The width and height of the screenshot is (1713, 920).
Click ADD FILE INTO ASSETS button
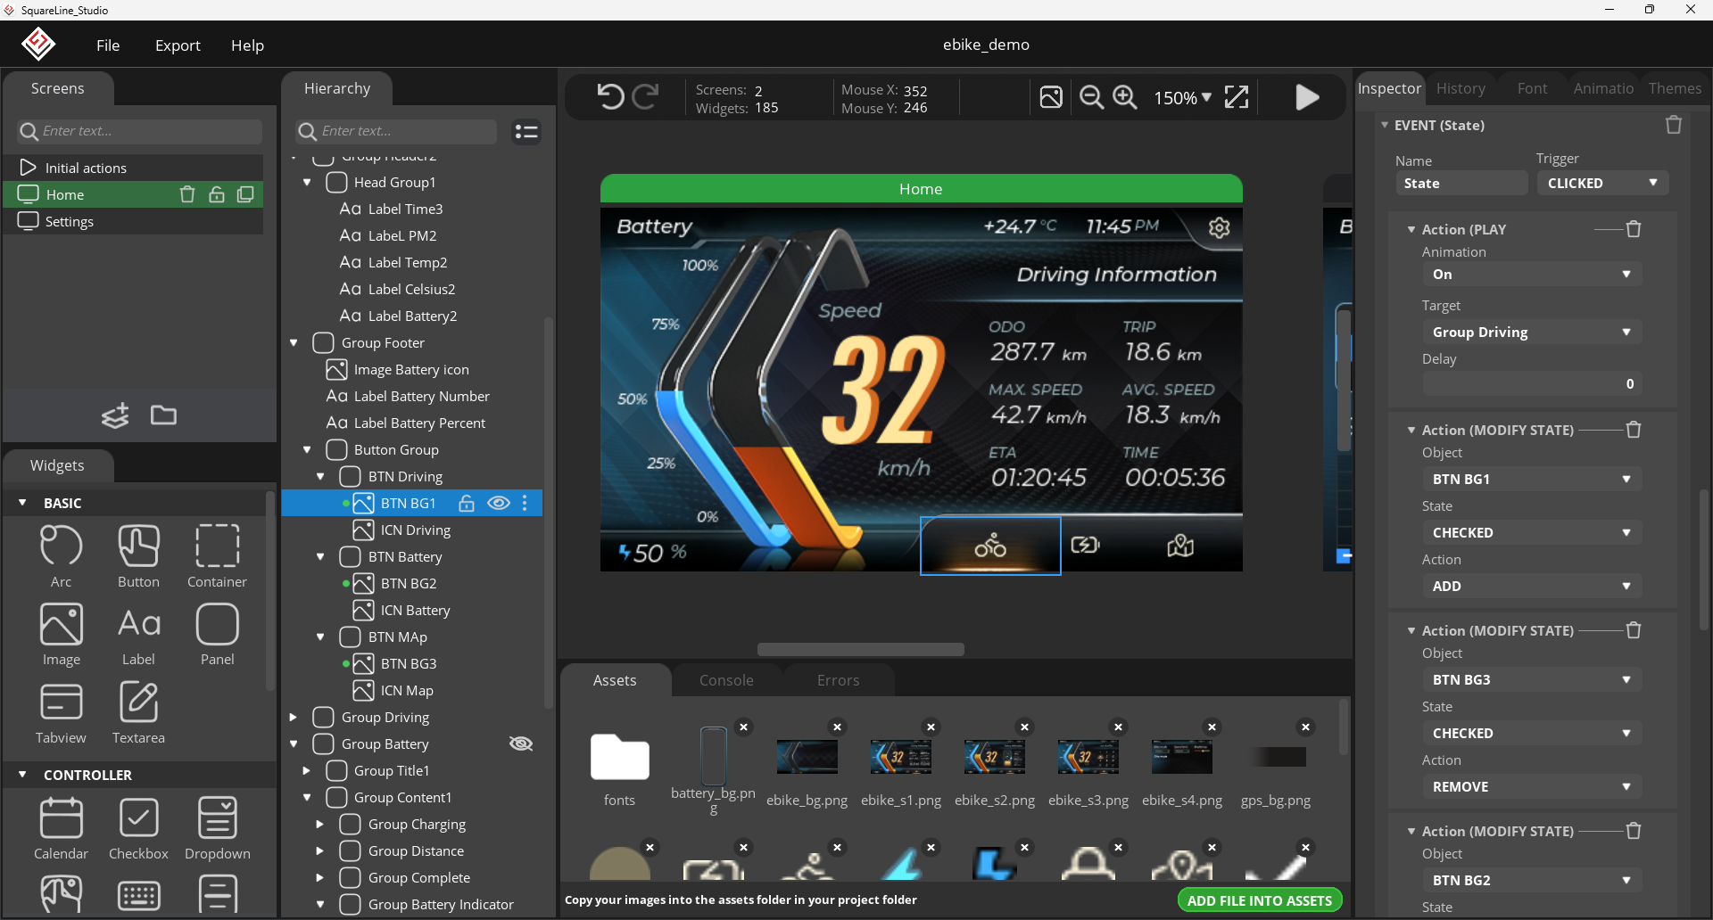pyautogui.click(x=1259, y=900)
